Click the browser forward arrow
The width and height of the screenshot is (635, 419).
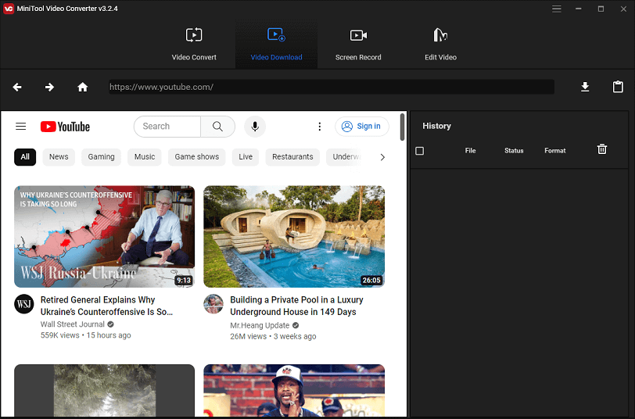[x=49, y=87]
